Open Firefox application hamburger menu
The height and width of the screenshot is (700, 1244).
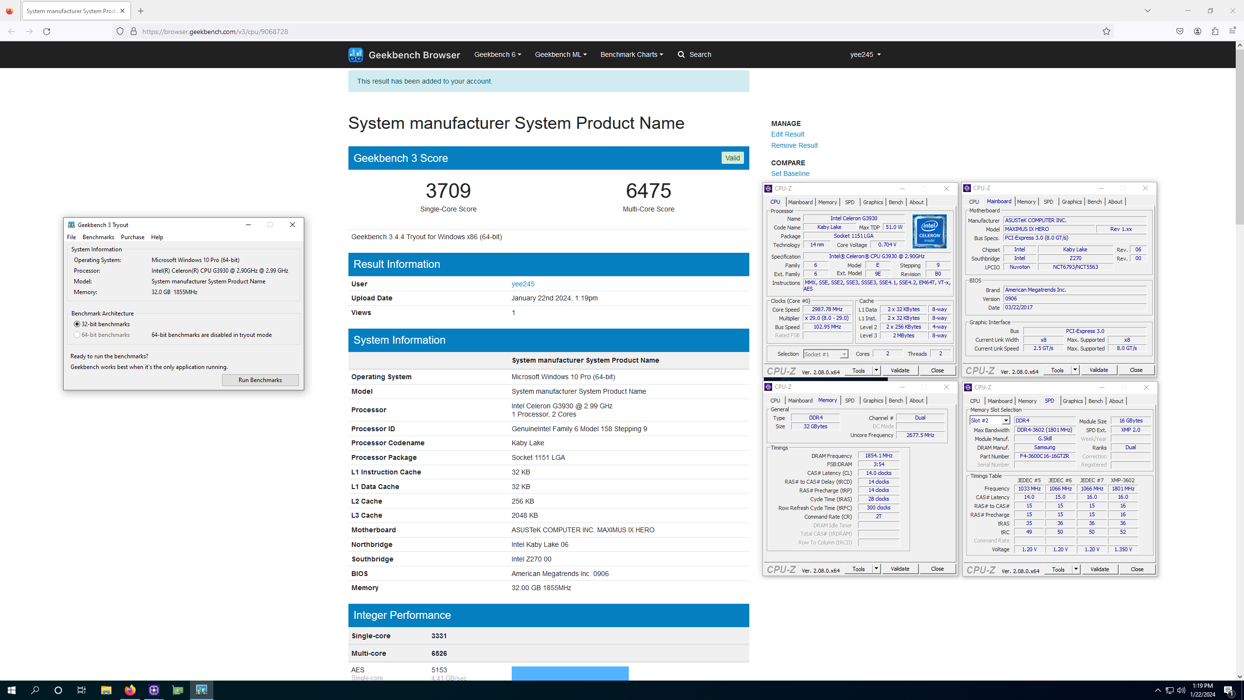click(1232, 32)
